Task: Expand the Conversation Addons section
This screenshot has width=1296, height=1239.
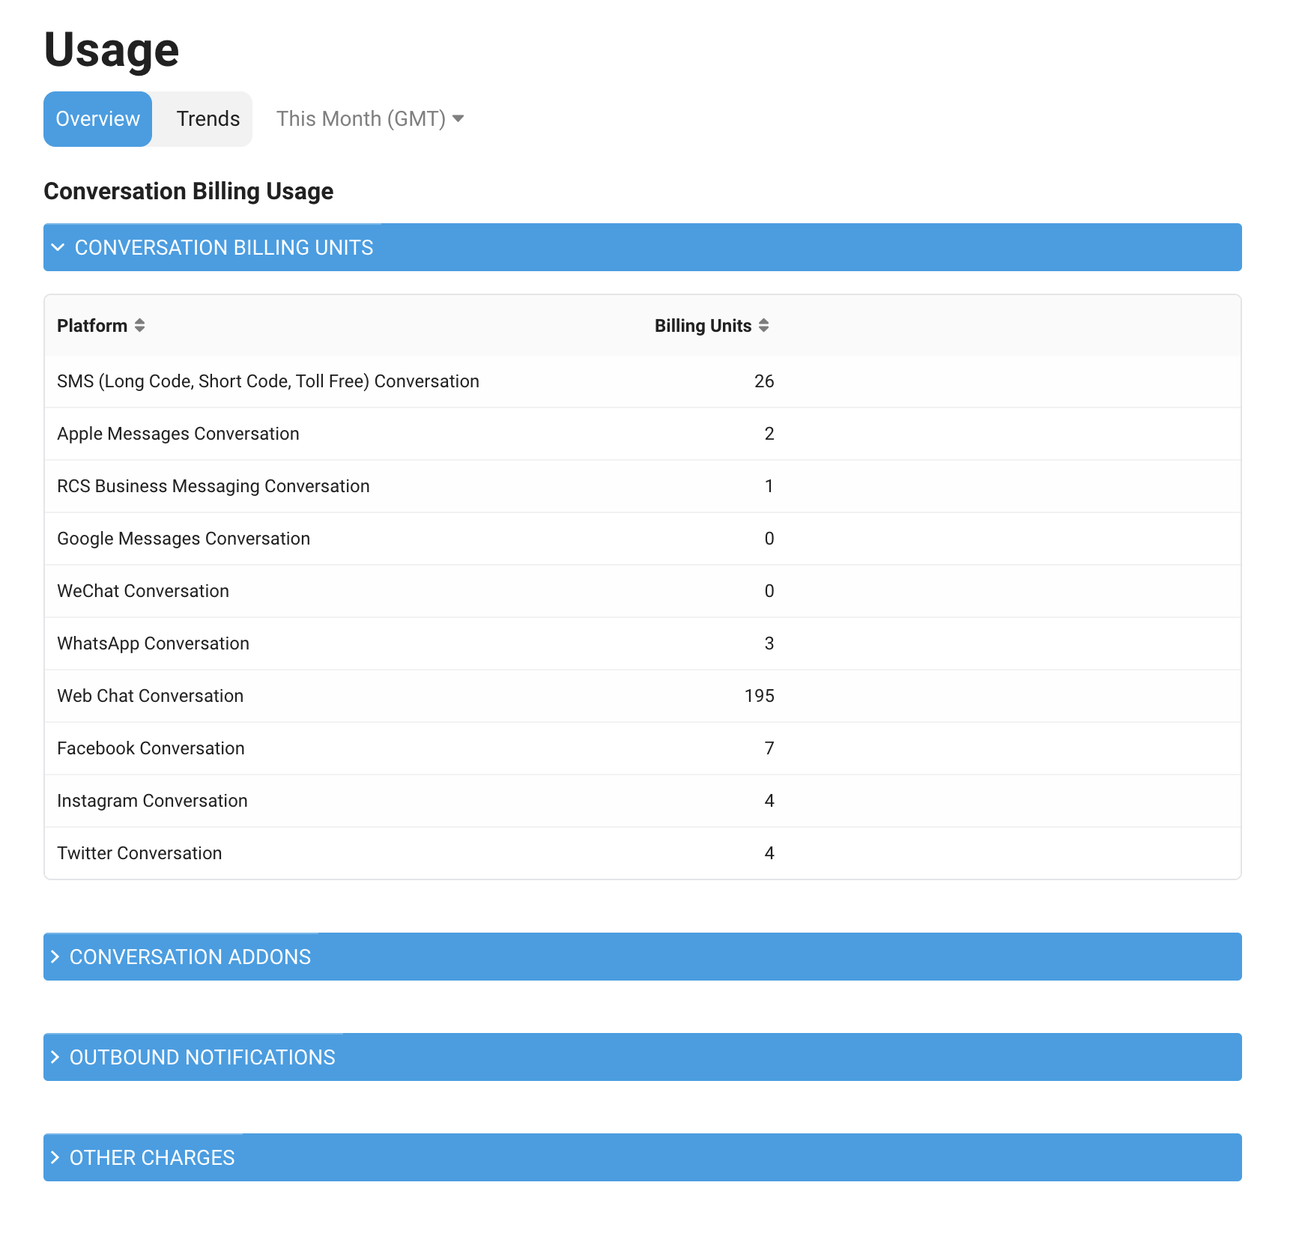Action: [642, 957]
